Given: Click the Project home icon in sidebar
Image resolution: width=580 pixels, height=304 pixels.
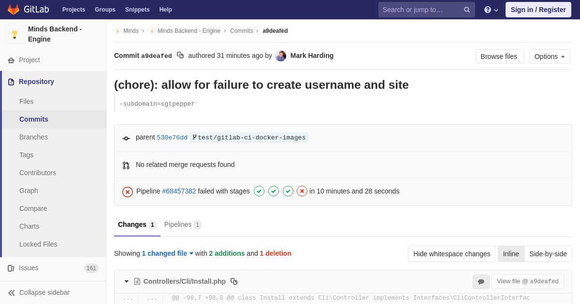Looking at the screenshot, I should tap(11, 60).
